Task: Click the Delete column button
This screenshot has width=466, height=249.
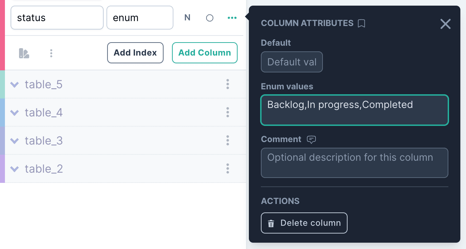Action: 304,223
